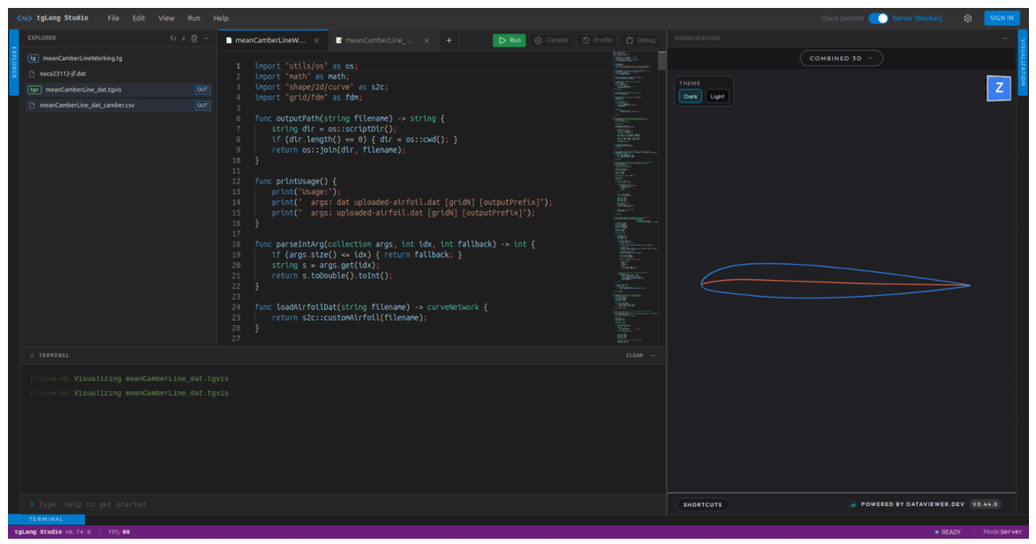Click the SHORTCUTS button
This screenshot has width=1036, height=544.
pyautogui.click(x=702, y=504)
